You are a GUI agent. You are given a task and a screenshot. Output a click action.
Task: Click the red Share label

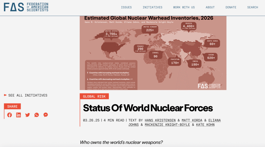pyautogui.click(x=12, y=106)
